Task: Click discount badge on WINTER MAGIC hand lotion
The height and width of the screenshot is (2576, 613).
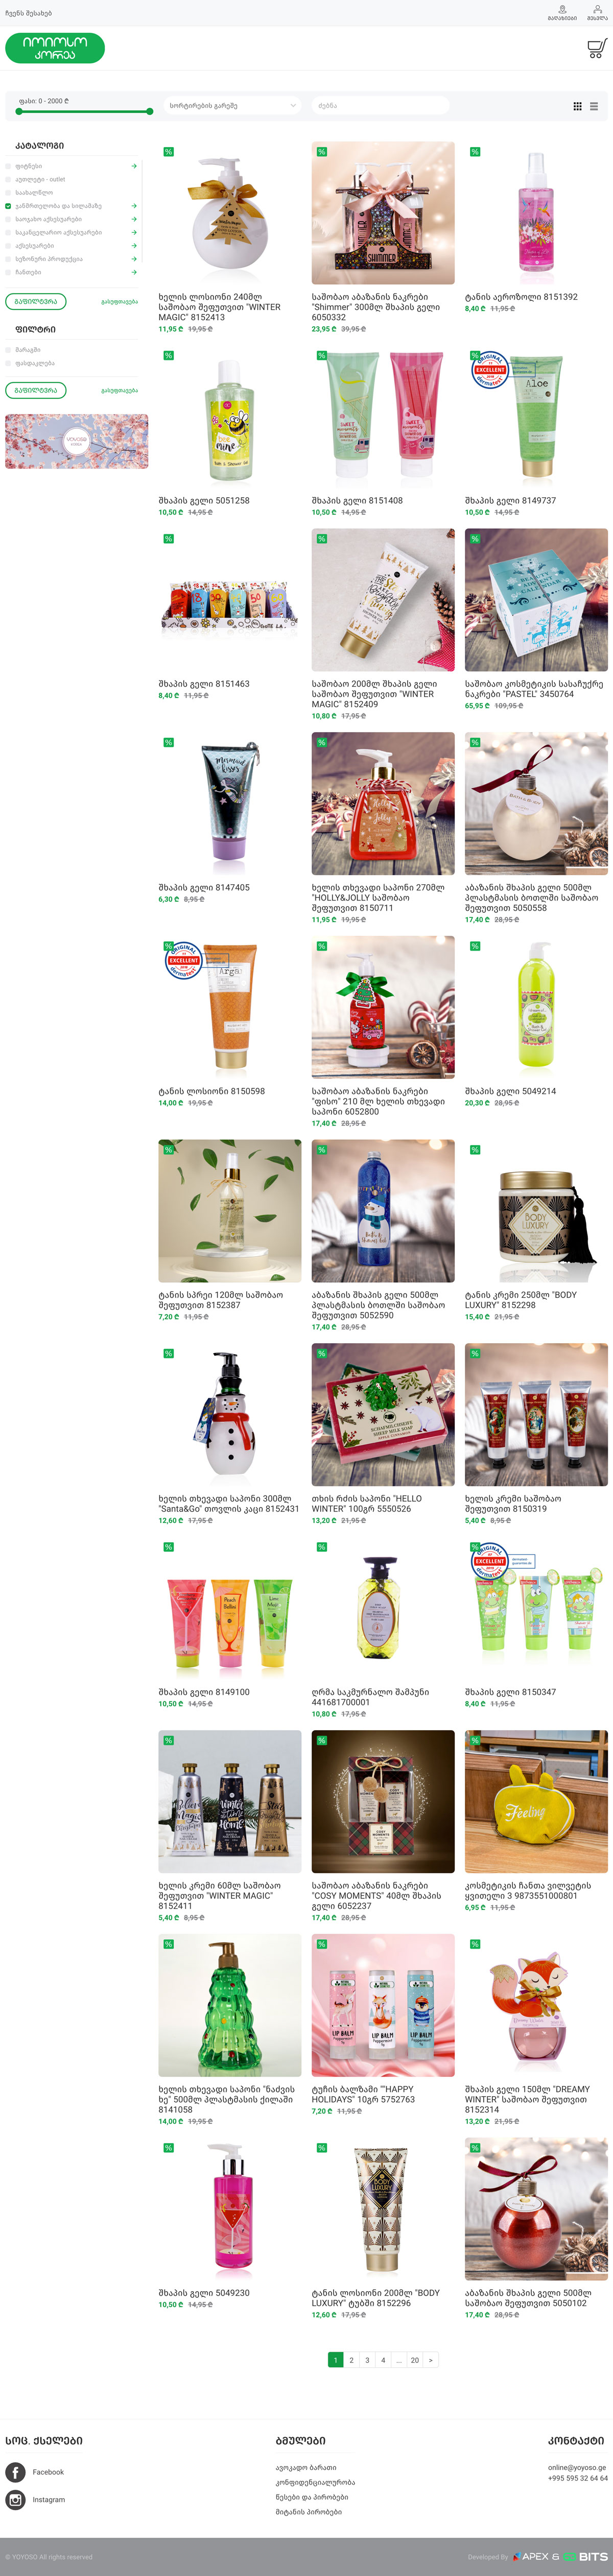Action: [168, 152]
